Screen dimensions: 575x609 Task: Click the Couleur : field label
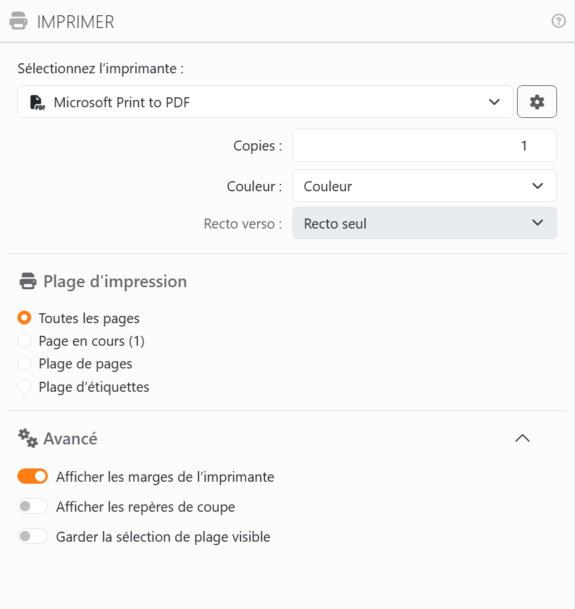tap(255, 186)
